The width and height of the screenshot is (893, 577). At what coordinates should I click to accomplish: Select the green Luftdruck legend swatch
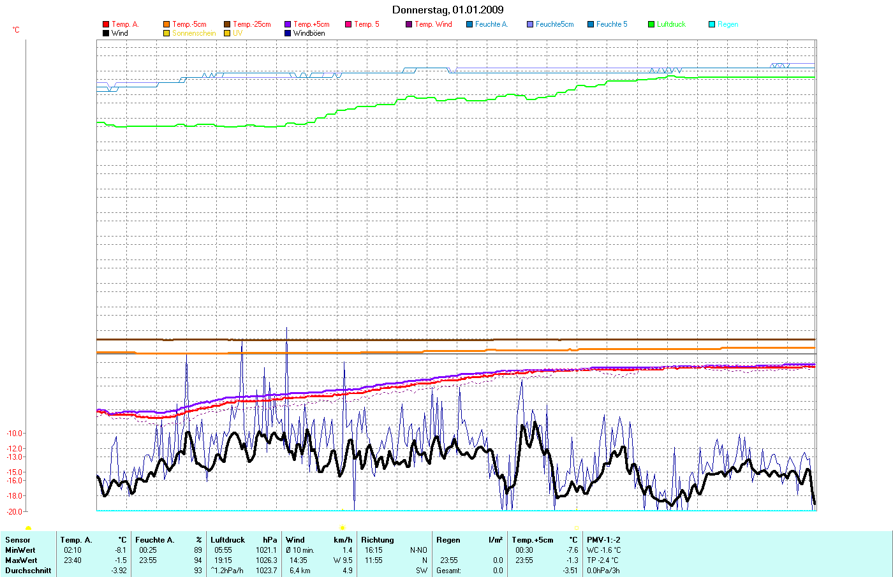tap(651, 24)
